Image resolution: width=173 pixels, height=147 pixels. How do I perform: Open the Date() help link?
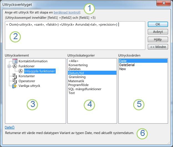10,127
